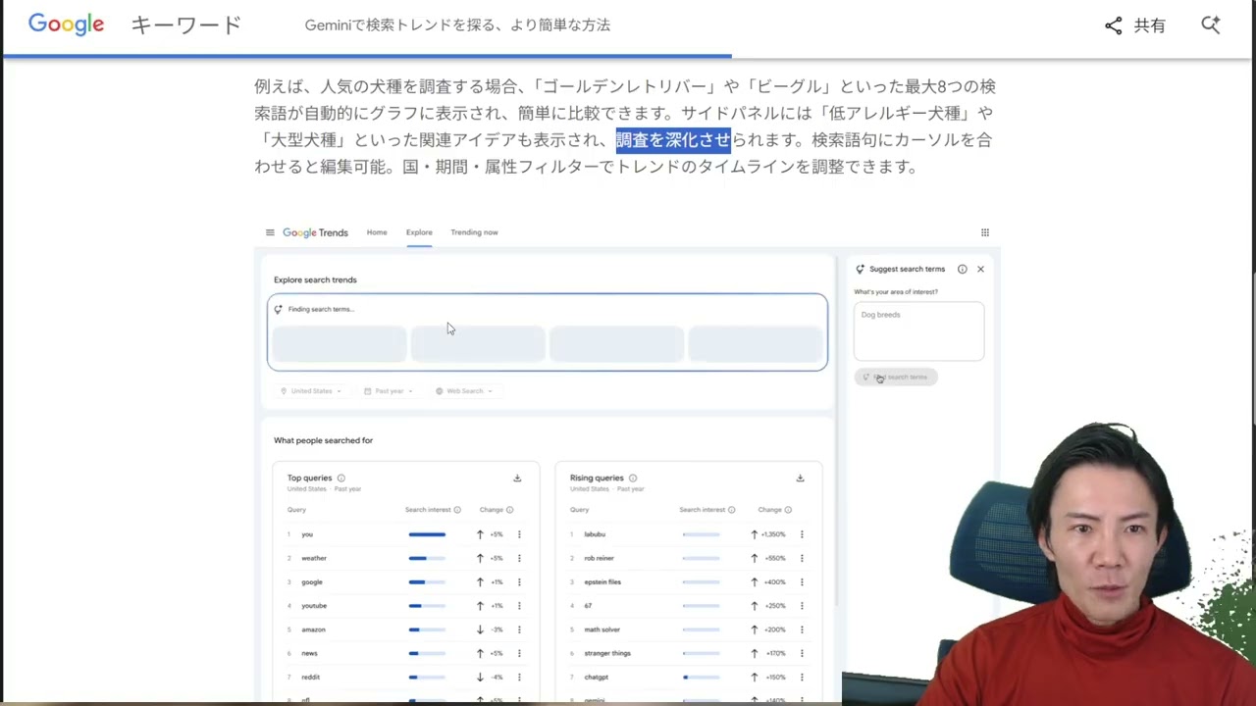Click the 'amazon' query in Top queries
Screen dimensions: 1256x706
pyautogui.click(x=313, y=630)
